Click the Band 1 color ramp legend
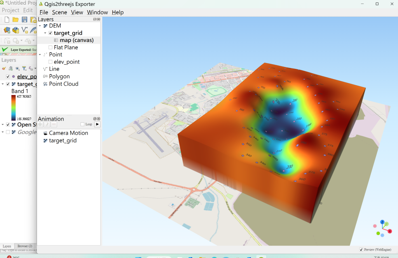The image size is (398, 258). pyautogui.click(x=14, y=107)
